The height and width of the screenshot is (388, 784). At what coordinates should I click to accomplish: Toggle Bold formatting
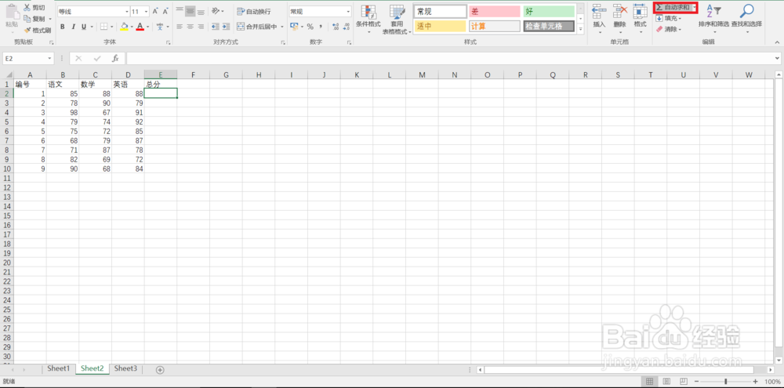coord(63,27)
